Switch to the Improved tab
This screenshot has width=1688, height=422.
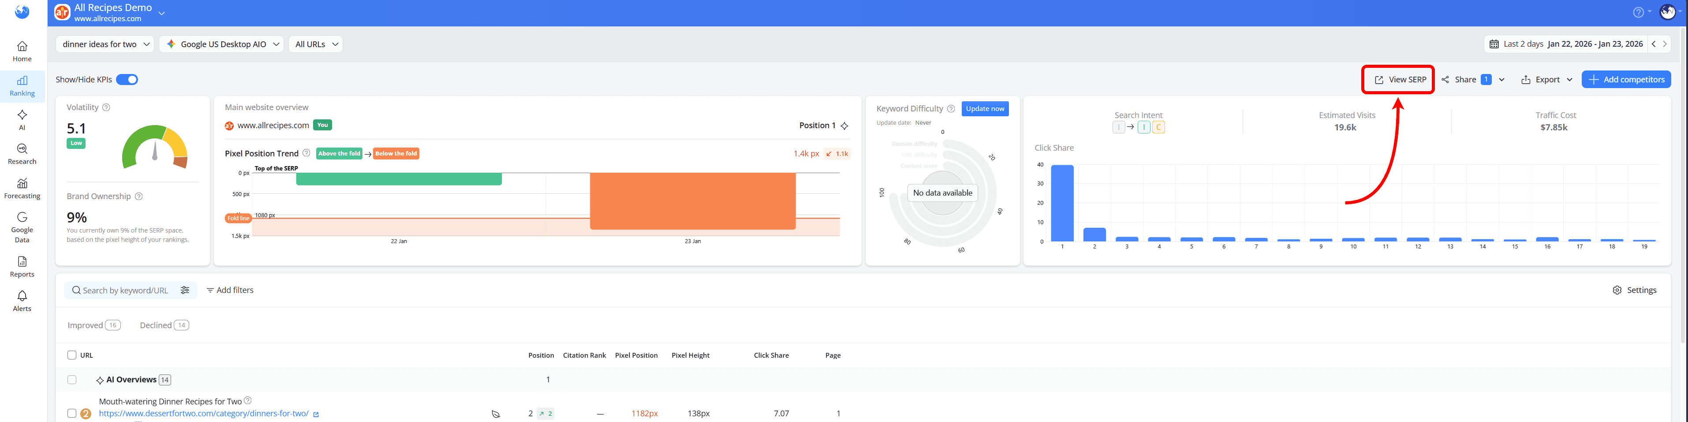coord(94,325)
